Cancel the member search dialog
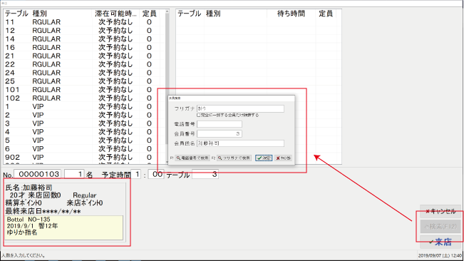The image size is (464, 261). (283, 158)
